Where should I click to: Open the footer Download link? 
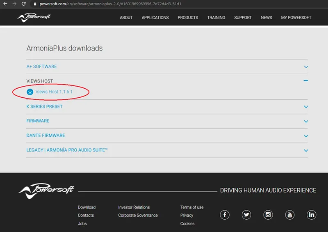click(x=87, y=207)
